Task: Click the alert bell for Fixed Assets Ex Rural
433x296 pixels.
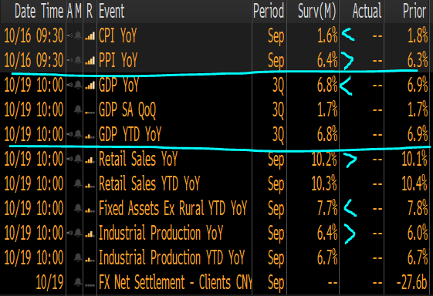Action: pyautogui.click(x=78, y=208)
